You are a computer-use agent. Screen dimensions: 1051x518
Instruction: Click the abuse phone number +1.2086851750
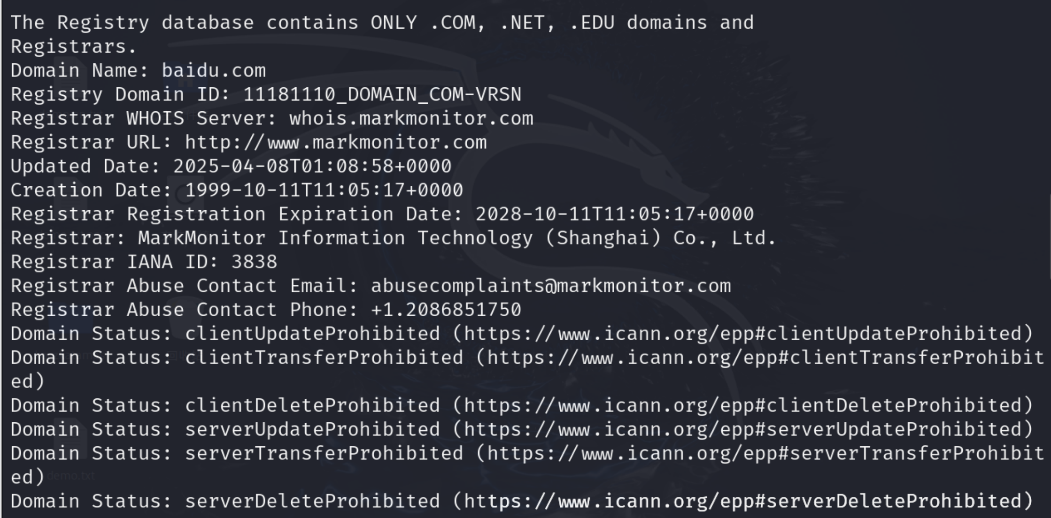pyautogui.click(x=446, y=310)
